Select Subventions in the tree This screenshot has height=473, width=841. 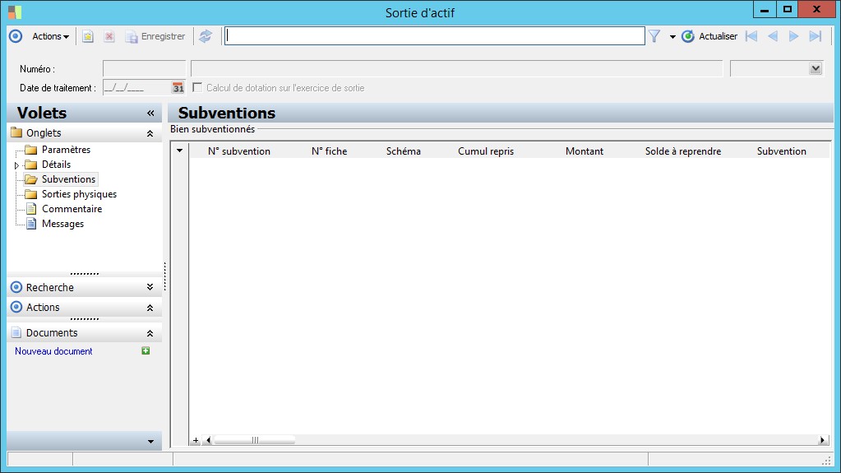[69, 179]
